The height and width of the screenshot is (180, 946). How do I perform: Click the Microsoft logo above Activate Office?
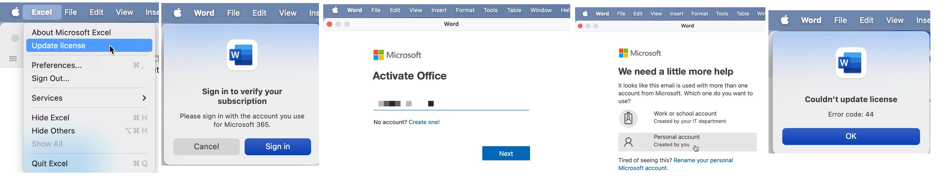[x=397, y=55]
